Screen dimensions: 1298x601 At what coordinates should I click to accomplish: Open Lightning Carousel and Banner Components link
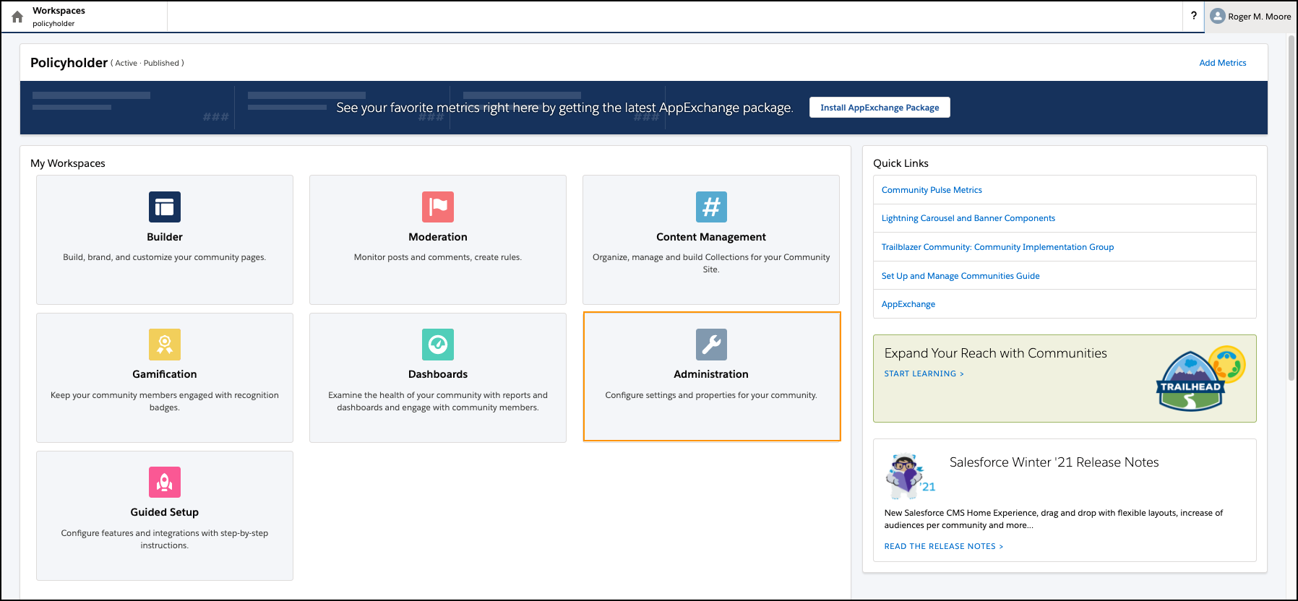968,218
